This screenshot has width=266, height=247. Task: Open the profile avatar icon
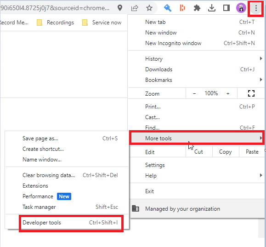click(x=241, y=8)
